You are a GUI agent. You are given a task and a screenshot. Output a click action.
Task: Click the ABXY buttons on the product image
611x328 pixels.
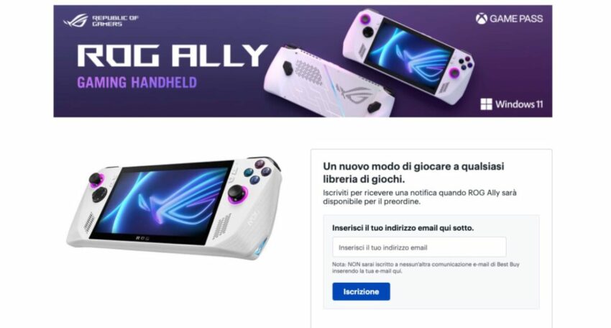(257, 172)
